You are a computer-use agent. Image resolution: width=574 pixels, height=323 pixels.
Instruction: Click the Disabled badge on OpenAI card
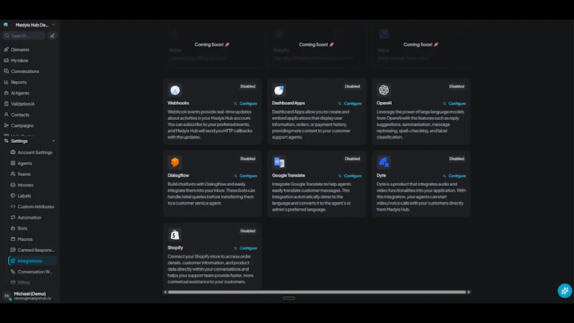coord(456,86)
